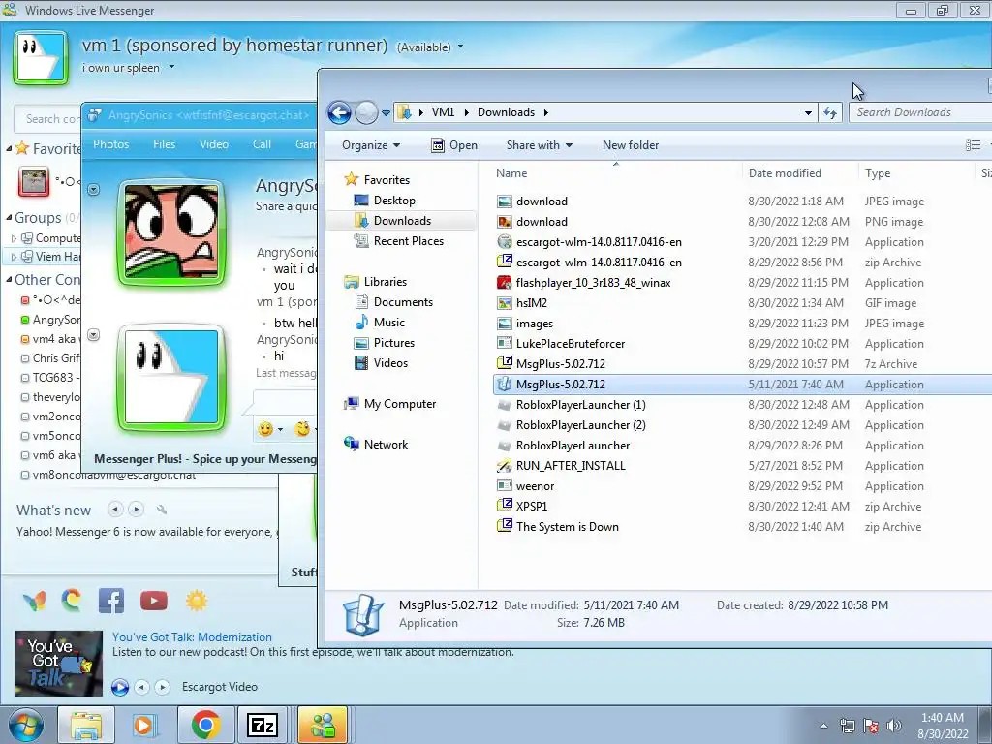Viewport: 992px width, 744px height.
Task: Open Video in the chat window toolbar
Action: [x=214, y=144]
